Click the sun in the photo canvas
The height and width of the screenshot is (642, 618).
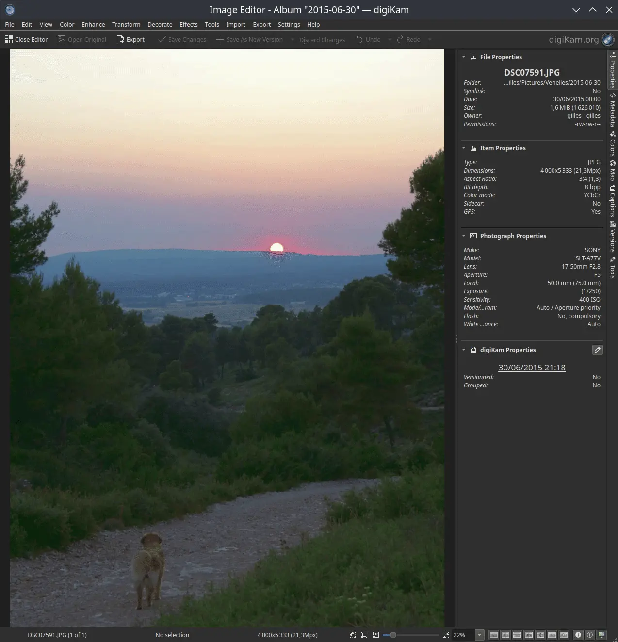[276, 248]
